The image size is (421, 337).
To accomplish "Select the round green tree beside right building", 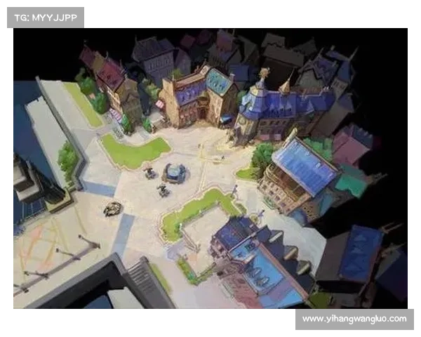I will 263,156.
